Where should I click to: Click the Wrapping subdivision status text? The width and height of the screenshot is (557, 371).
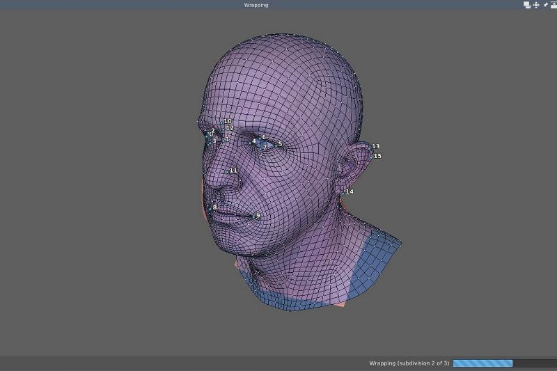[x=409, y=363]
